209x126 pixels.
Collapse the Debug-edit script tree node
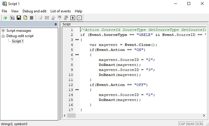pyautogui.click(x=3, y=36)
